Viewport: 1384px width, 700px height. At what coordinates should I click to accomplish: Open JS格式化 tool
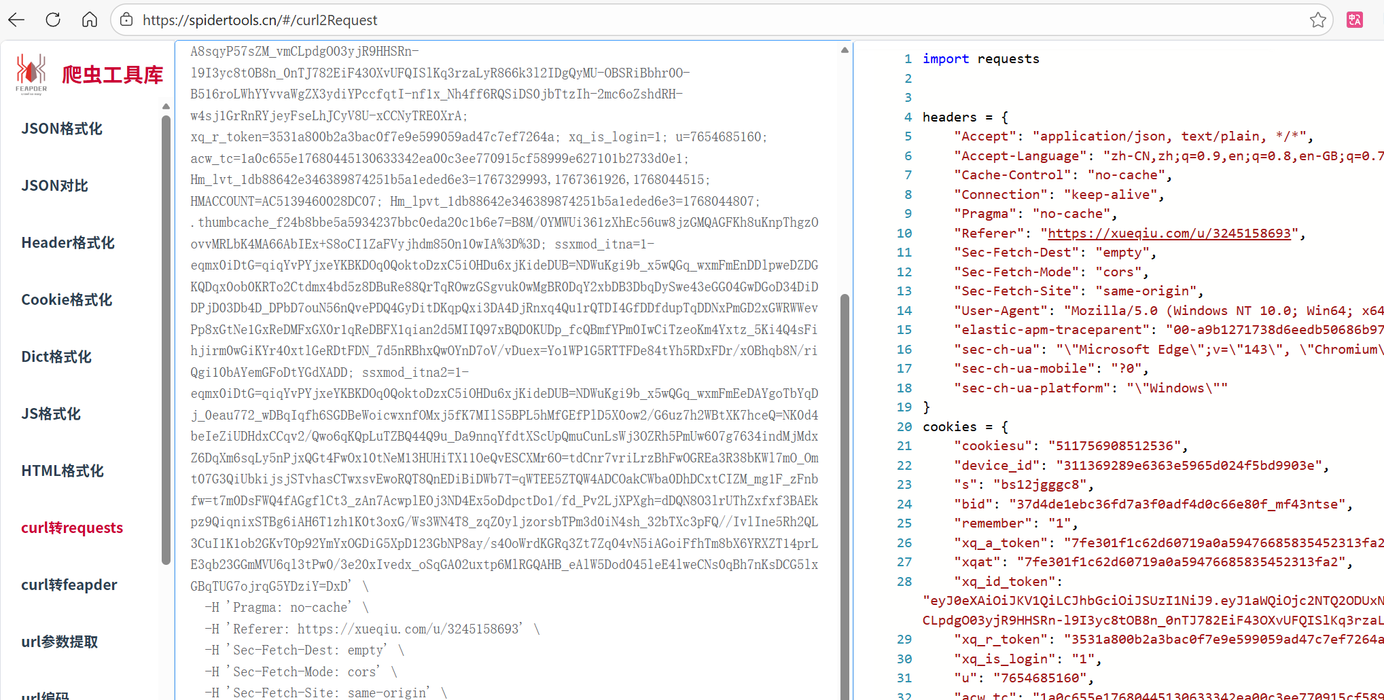(51, 413)
